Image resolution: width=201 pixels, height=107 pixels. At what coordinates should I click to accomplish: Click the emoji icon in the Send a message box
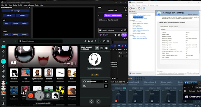125,30
